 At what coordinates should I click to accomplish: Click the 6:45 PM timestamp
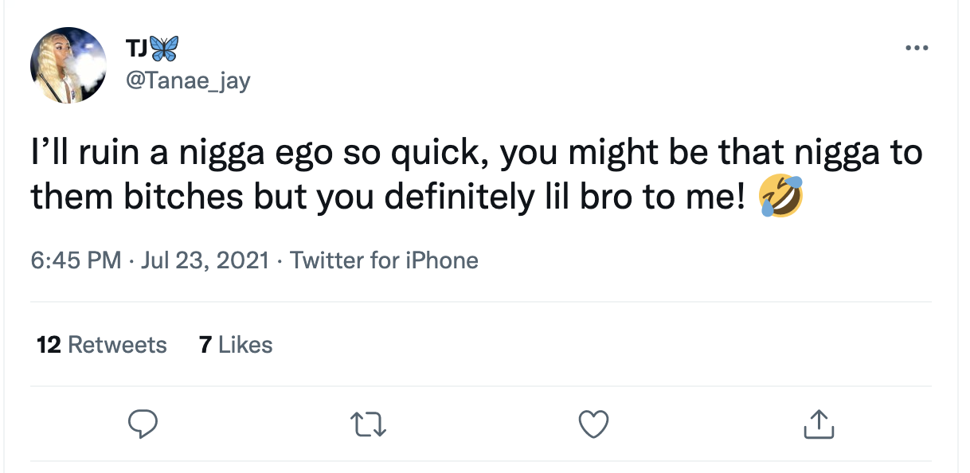76,260
